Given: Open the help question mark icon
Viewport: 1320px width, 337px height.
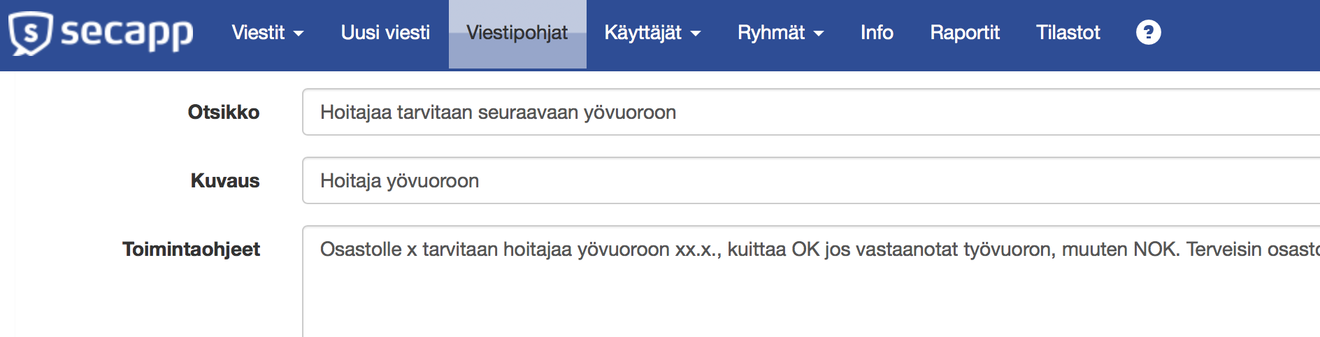Looking at the screenshot, I should [x=1148, y=32].
